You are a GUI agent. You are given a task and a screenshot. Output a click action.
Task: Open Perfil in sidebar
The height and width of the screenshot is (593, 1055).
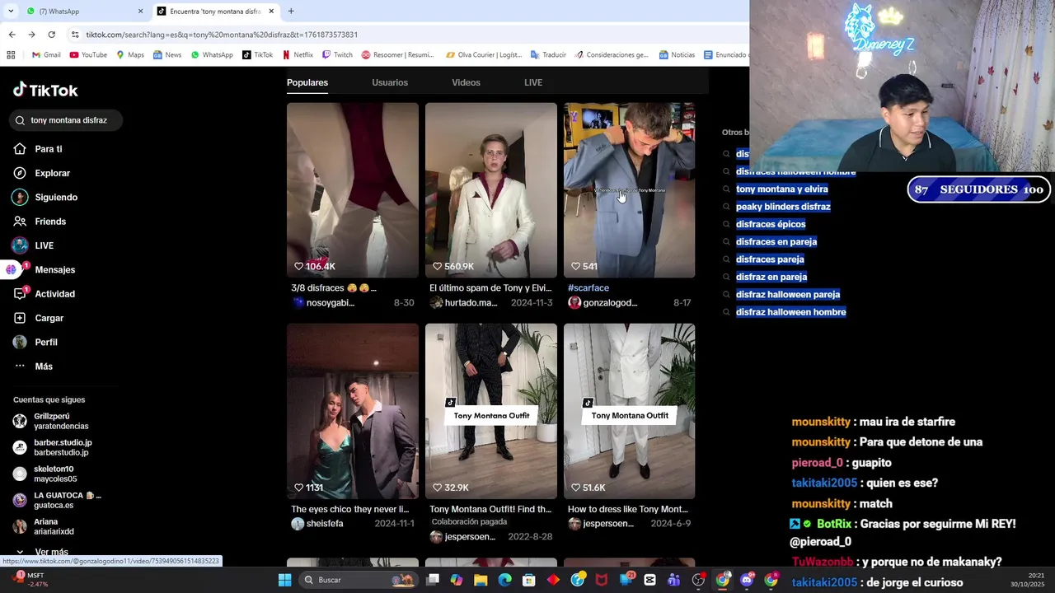35,342
